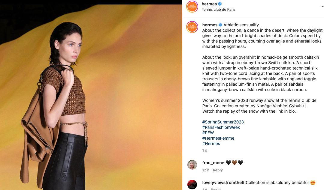Open hermes username in the caption
Image resolution: width=324 pixels, height=190 pixels.
pyautogui.click(x=210, y=25)
